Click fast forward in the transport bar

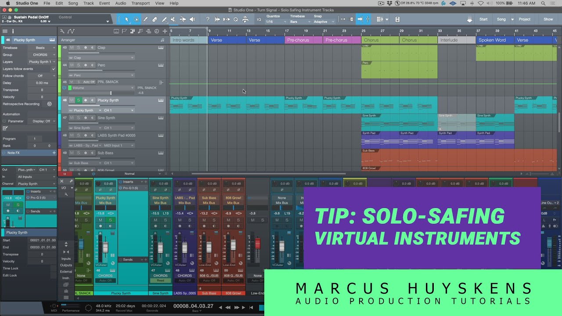237,307
